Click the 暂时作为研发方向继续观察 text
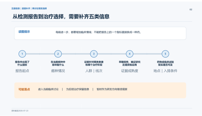The image size is (202, 116). point(112,89)
